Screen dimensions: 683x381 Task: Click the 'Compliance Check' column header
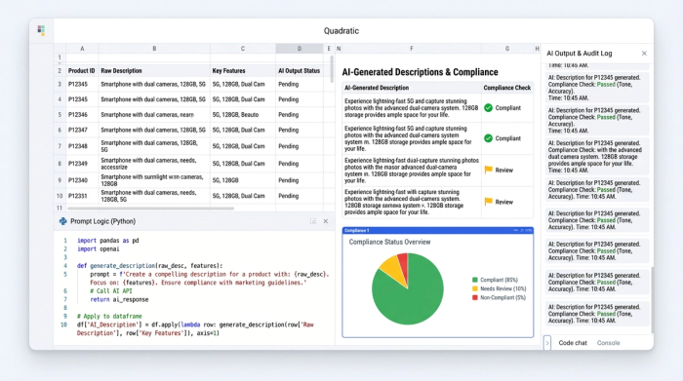[507, 88]
